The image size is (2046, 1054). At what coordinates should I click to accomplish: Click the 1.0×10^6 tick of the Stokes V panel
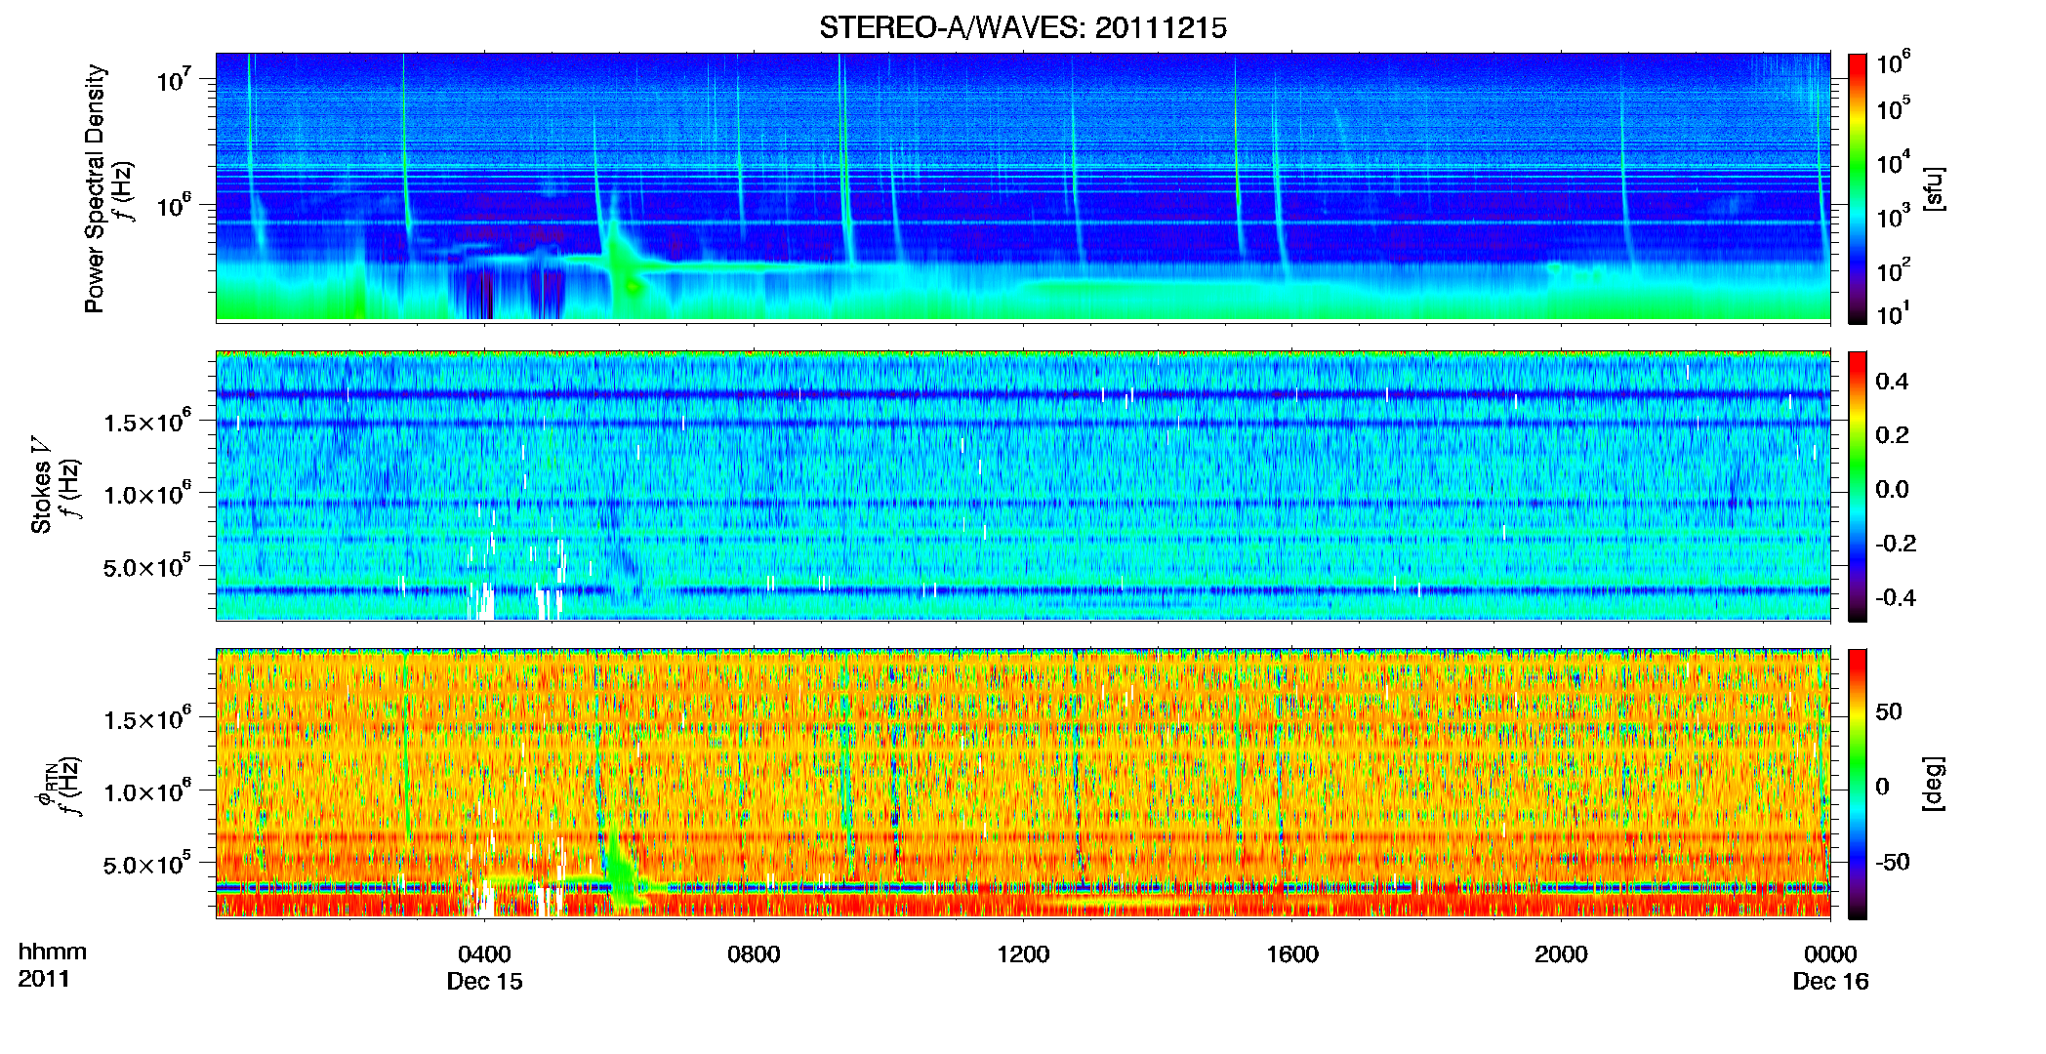(146, 493)
